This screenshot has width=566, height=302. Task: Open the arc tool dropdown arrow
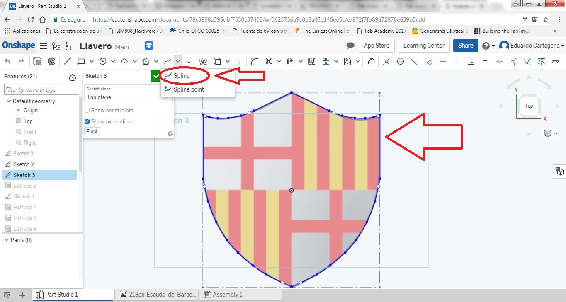click(134, 61)
